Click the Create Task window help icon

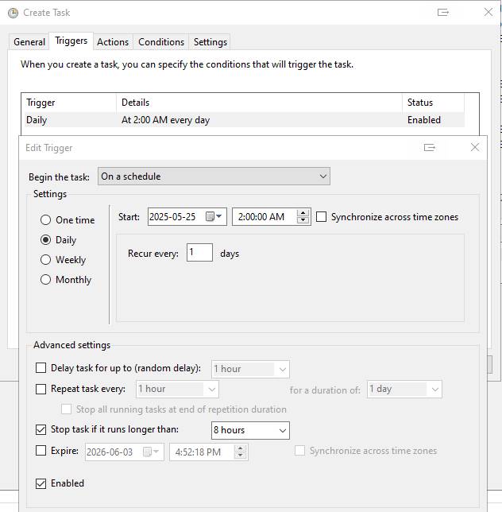(443, 13)
